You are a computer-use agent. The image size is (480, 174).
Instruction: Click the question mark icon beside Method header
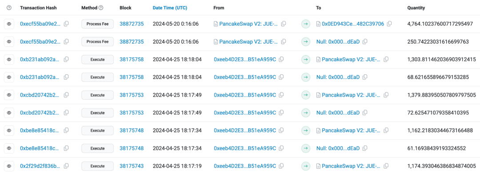[101, 8]
